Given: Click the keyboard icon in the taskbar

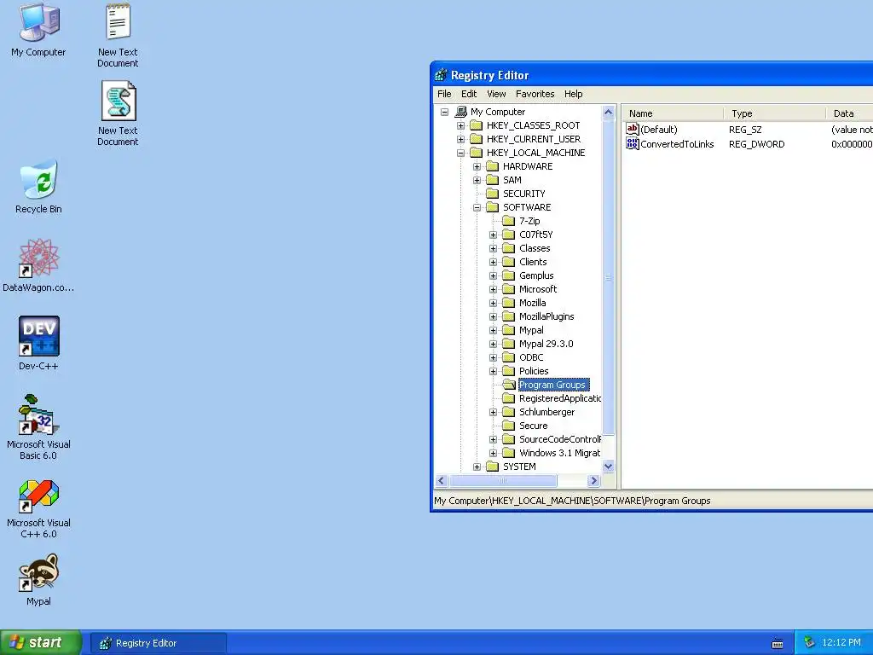Looking at the screenshot, I should [778, 644].
